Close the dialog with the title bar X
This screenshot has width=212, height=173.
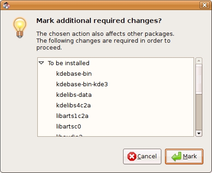[205, 5]
